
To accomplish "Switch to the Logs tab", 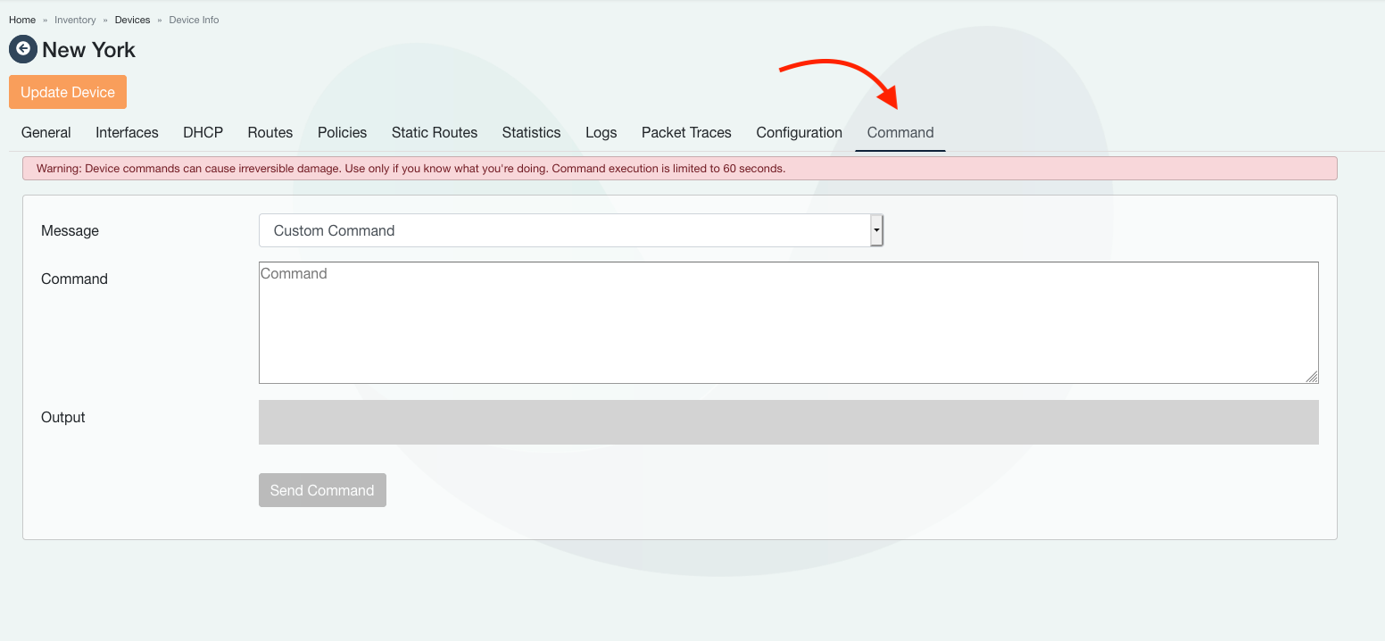I will tap(601, 132).
